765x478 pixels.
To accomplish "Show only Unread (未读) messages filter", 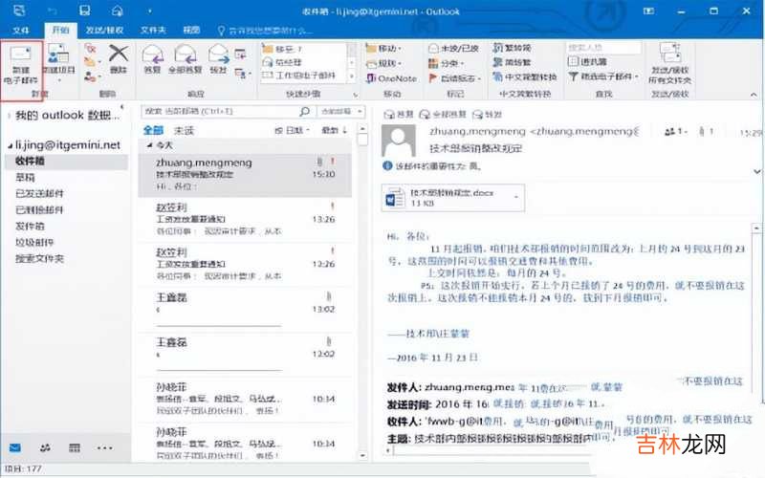I will click(183, 130).
